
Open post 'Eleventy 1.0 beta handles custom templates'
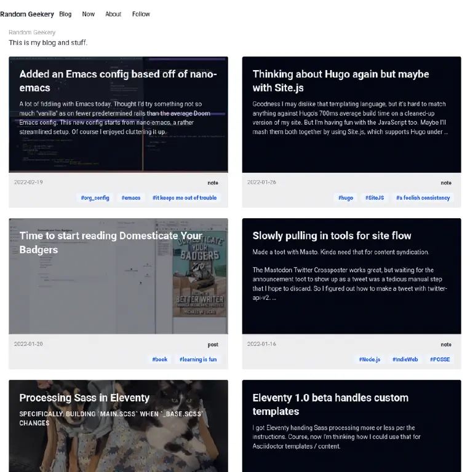pos(330,404)
